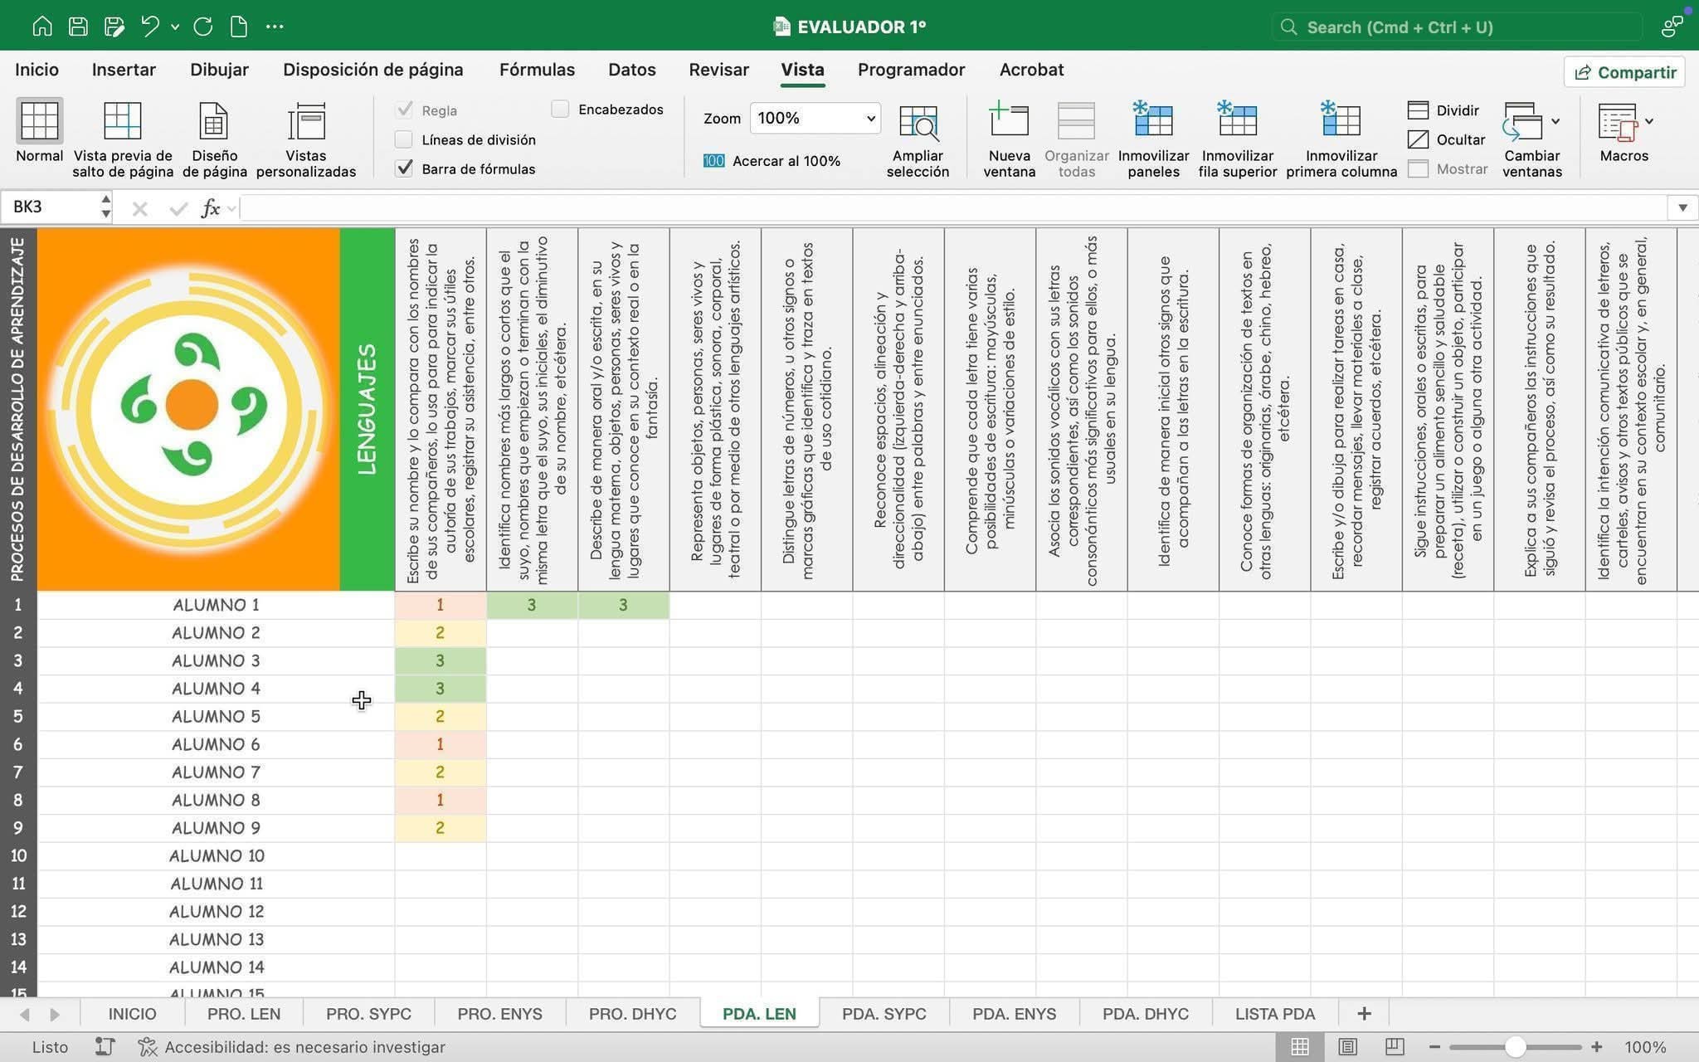Click Acercar al 100% button
This screenshot has height=1062, width=1699.
coord(772,161)
